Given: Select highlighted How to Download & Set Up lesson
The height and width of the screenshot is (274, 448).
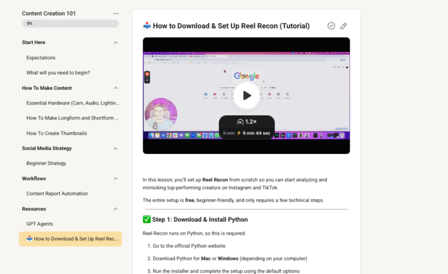Looking at the screenshot, I should pyautogui.click(x=70, y=239).
